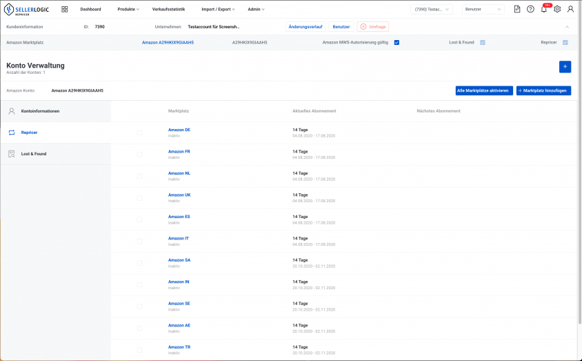Open the document icon in top bar
This screenshot has width=582, height=361.
pyautogui.click(x=517, y=9)
